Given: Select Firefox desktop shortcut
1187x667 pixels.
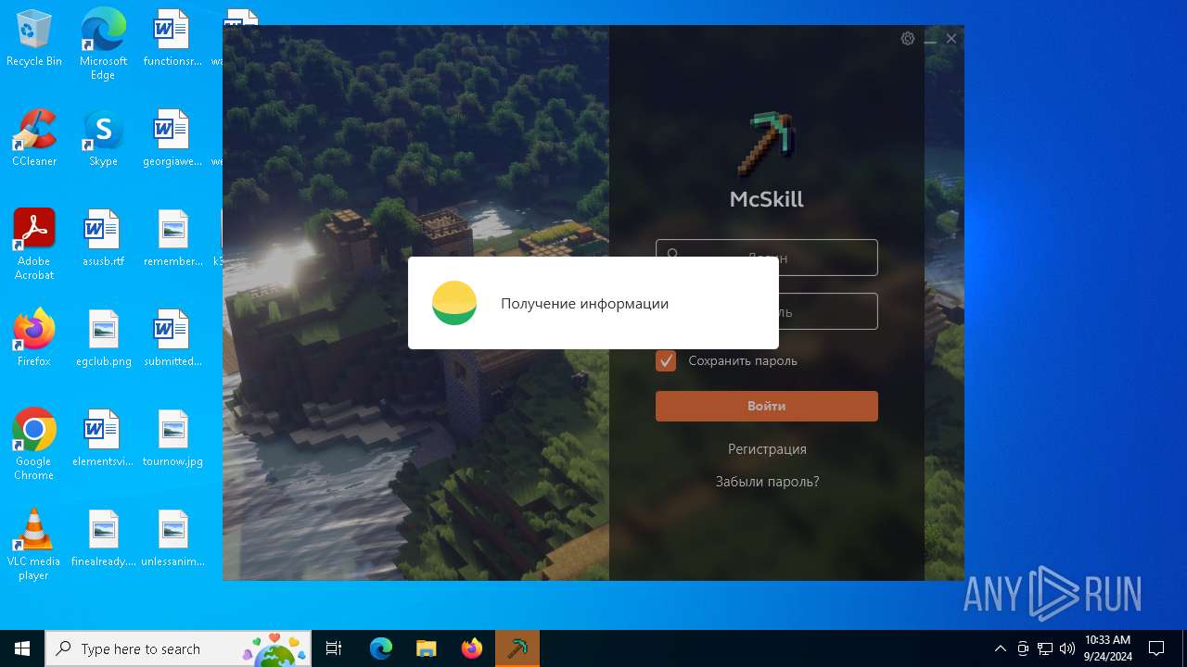Looking at the screenshot, I should [34, 338].
